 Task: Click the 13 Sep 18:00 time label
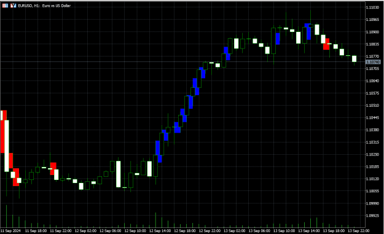tap(334, 230)
